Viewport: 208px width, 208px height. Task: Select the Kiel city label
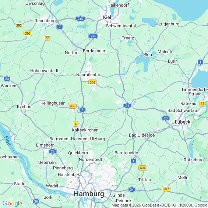(x=107, y=17)
